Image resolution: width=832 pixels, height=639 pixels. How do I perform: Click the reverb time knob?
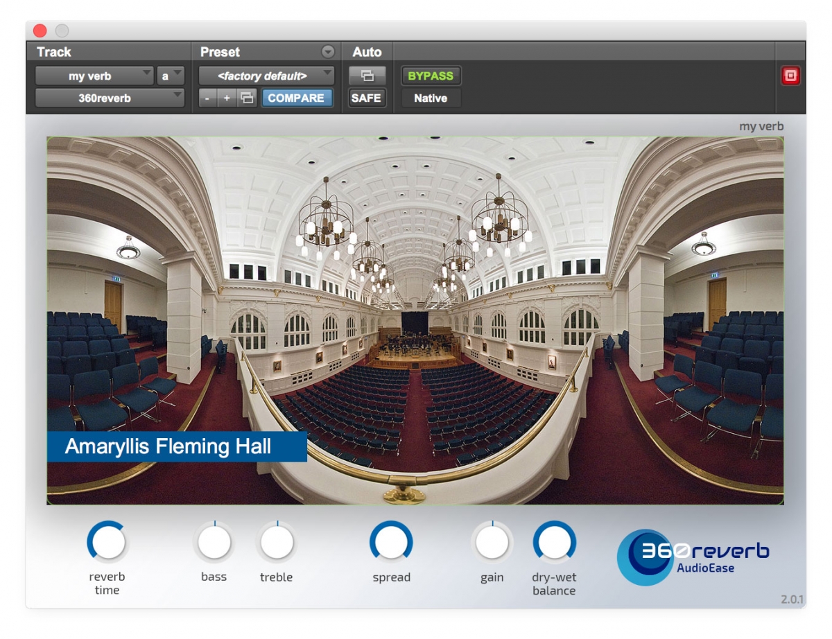[107, 542]
